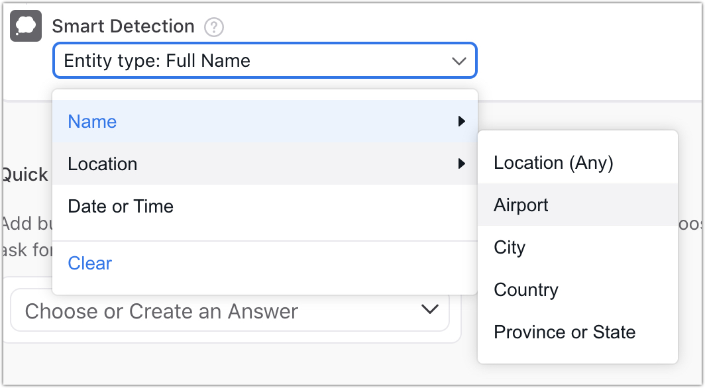Screen dimensions: 705x388
Task: Choose Airport in the Location submenu
Action: tap(521, 205)
